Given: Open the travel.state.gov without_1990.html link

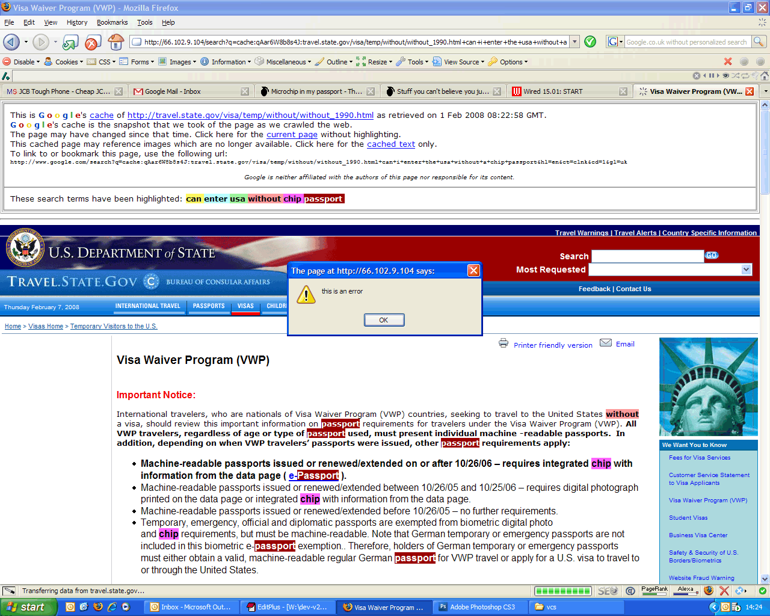Looking at the screenshot, I should pyautogui.click(x=250, y=115).
